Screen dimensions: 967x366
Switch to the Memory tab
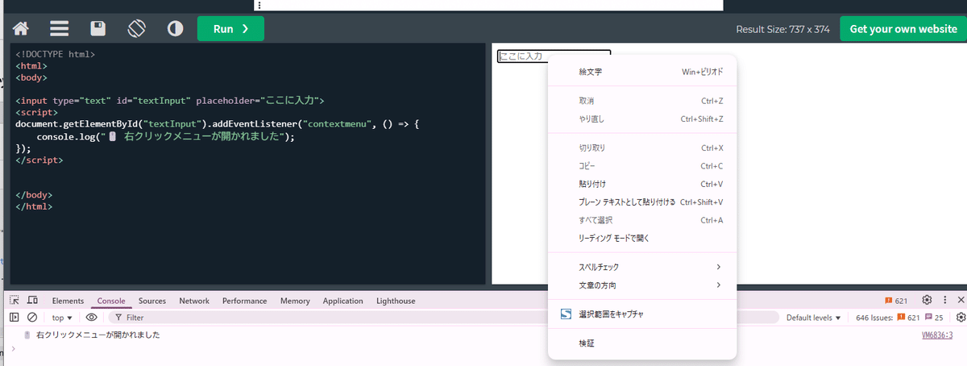[295, 301]
